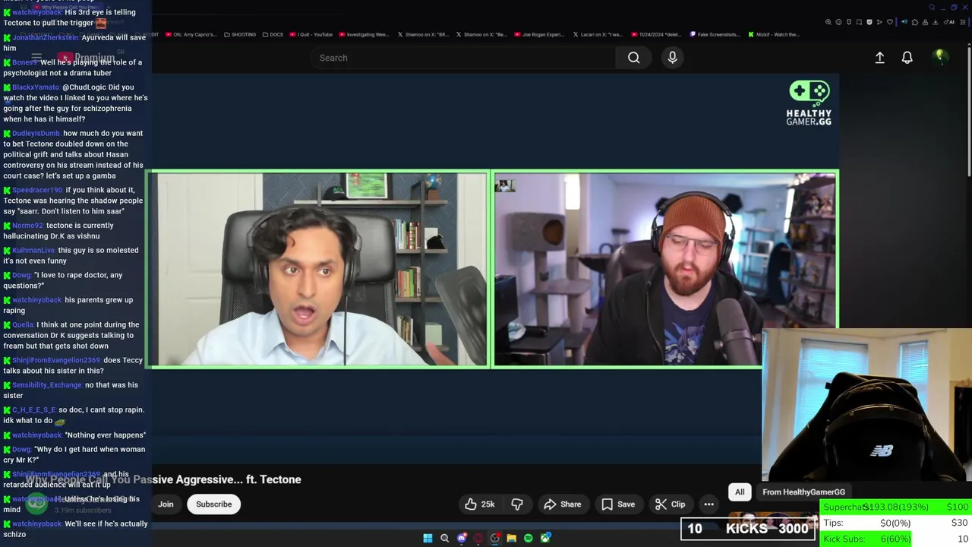The image size is (972, 547).
Task: Activate voice search microphone icon
Action: (672, 58)
